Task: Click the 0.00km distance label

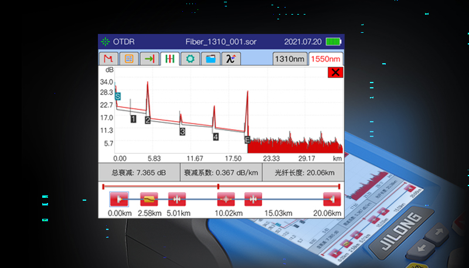Action: click(x=120, y=214)
